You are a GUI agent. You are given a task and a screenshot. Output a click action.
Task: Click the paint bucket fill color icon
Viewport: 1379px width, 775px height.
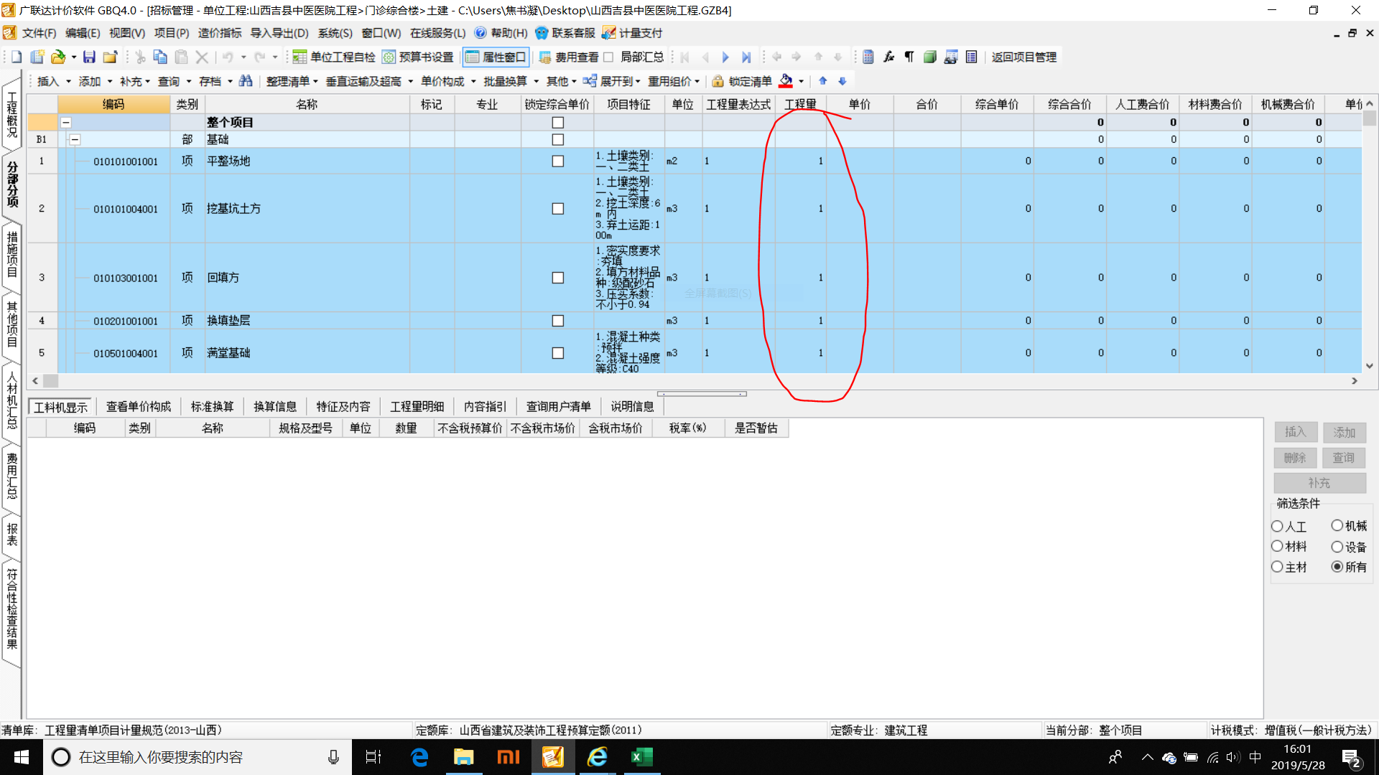786,81
